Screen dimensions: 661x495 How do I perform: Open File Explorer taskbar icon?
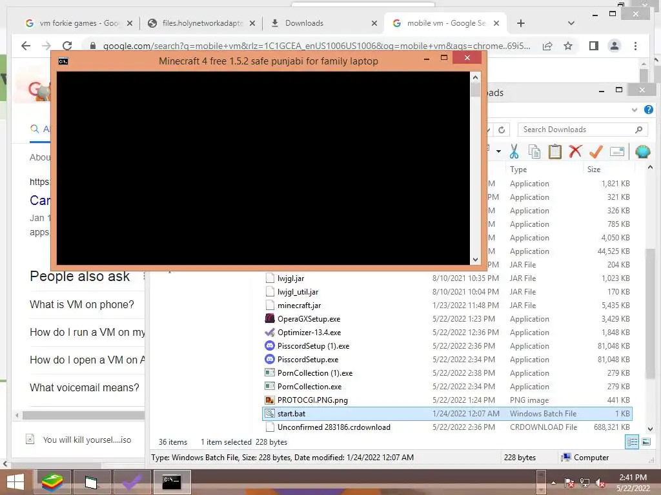(91, 482)
